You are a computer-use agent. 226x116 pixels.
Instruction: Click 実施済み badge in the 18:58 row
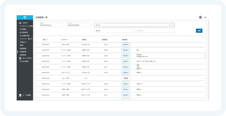click(126, 84)
